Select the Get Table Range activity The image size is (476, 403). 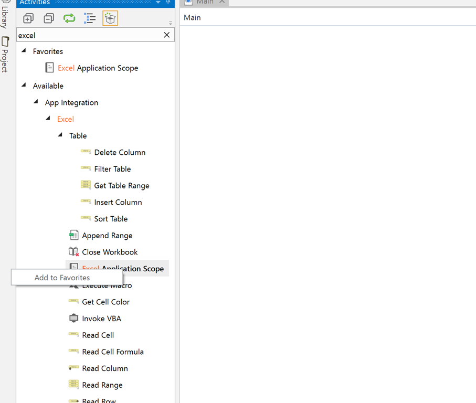click(x=115, y=186)
